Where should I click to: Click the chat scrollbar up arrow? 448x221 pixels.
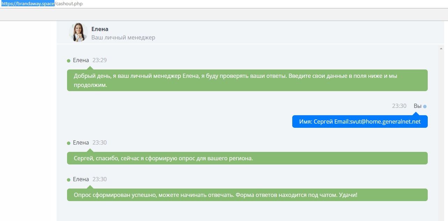440,49
